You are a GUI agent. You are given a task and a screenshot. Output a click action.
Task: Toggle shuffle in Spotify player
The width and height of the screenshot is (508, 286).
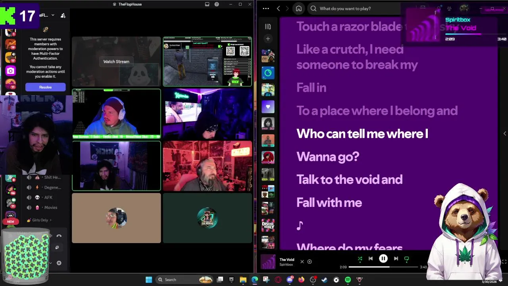point(360,259)
